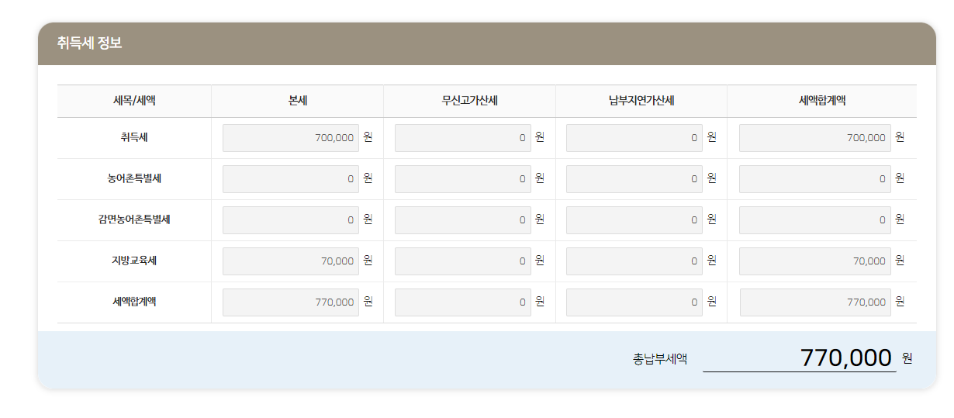This screenshot has width=954, height=418.
Task: Click the 취득세 row label
Action: pyautogui.click(x=134, y=138)
